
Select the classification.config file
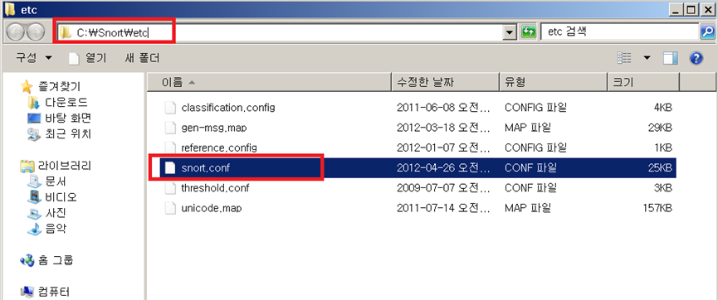tap(228, 108)
